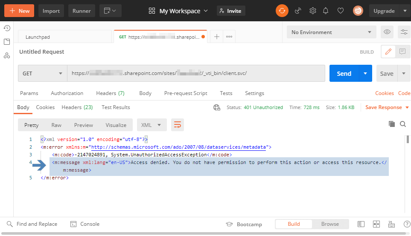Open the notifications bell
Image resolution: width=411 pixels, height=236 pixels.
(326, 11)
